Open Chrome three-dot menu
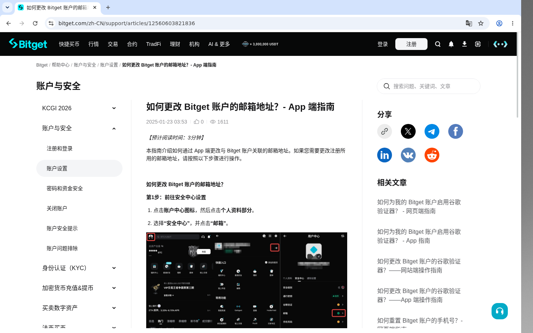Image resolution: width=533 pixels, height=333 pixels. 513,23
